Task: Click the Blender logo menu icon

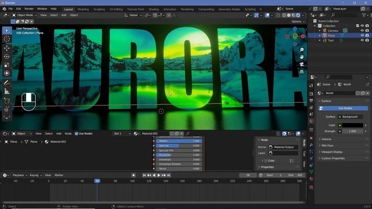Action: coord(4,9)
